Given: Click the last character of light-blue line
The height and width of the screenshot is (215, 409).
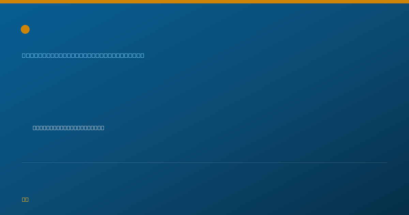Looking at the screenshot, I should coord(142,55).
